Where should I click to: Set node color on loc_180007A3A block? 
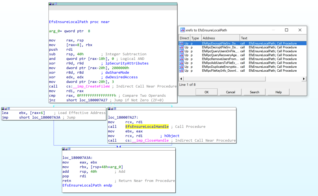coord(63,149)
